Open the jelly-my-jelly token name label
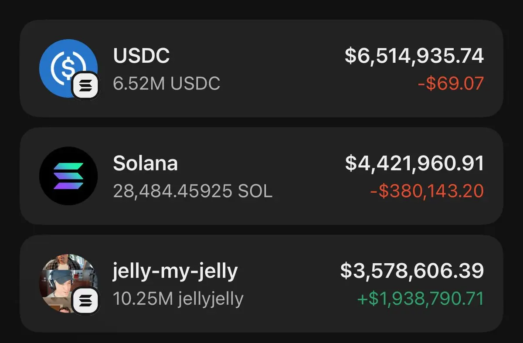This screenshot has width=523, height=343. point(175,271)
